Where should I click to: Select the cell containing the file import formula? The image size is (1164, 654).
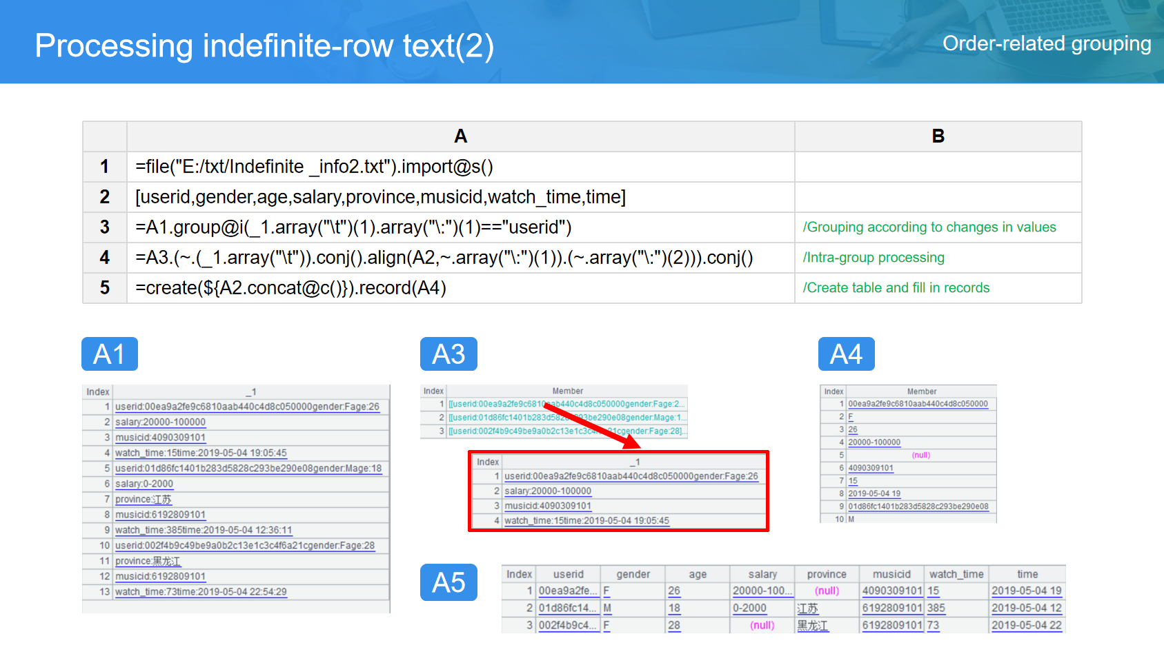pos(460,167)
